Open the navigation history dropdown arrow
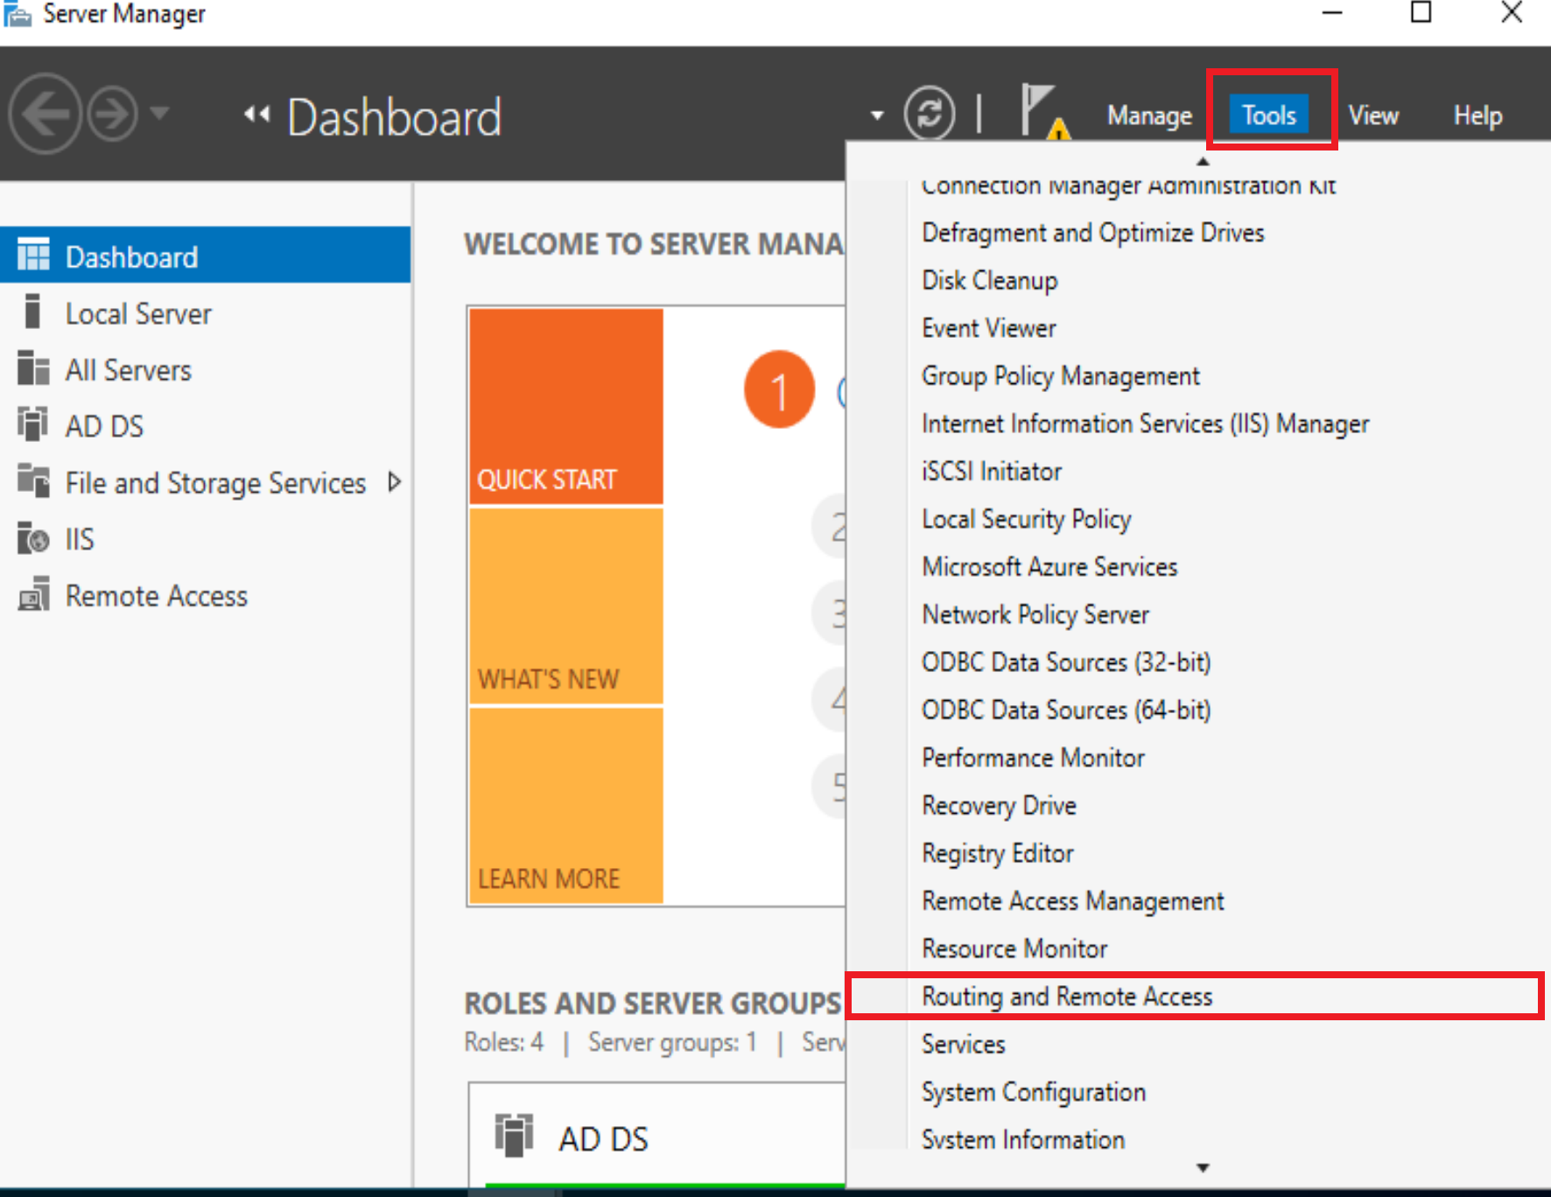 tap(159, 113)
